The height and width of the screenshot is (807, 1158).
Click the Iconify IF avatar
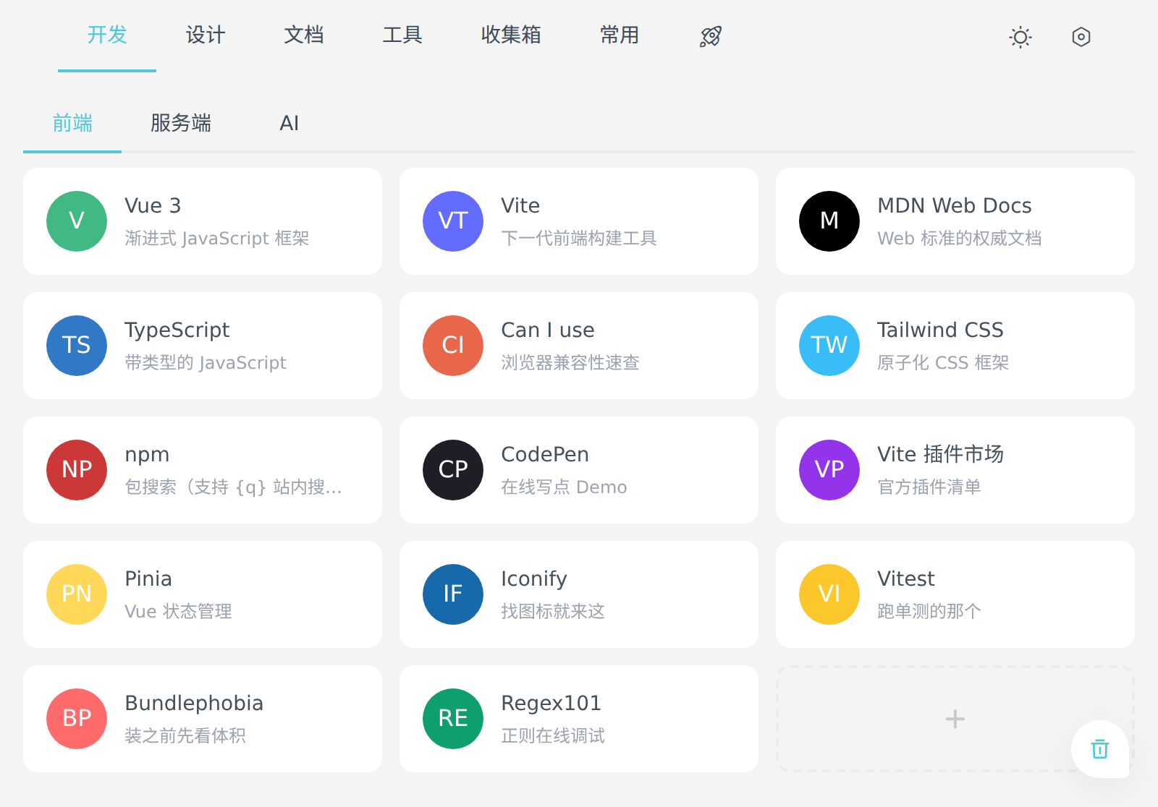coord(453,594)
